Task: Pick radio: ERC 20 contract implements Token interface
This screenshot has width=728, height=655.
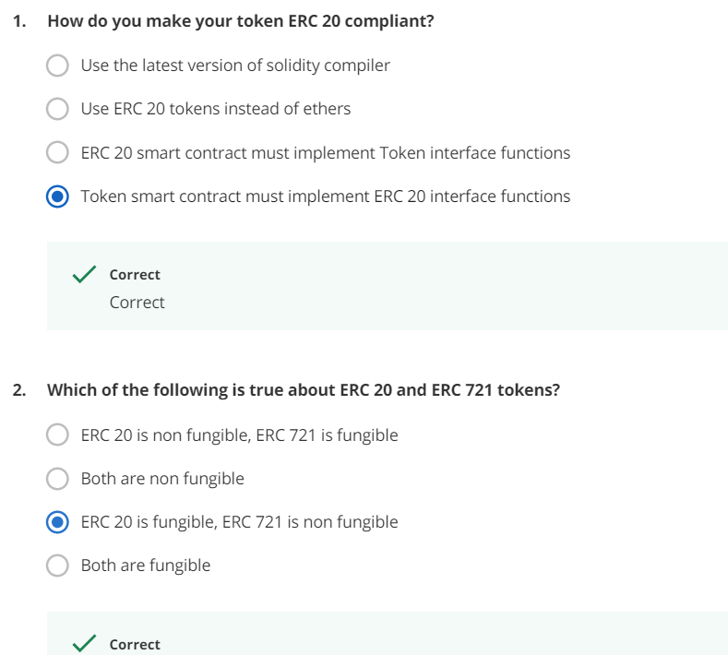Action: [57, 152]
